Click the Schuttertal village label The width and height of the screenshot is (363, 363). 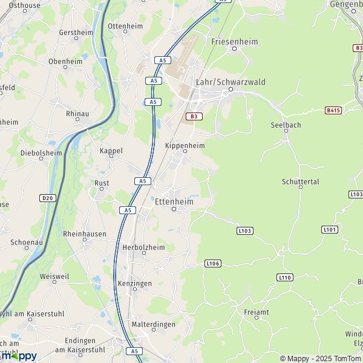click(x=301, y=181)
